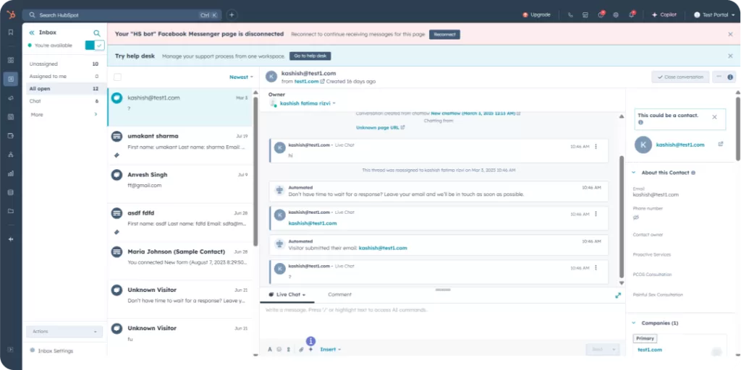Open the Insert dropdown in composer

[330, 349]
